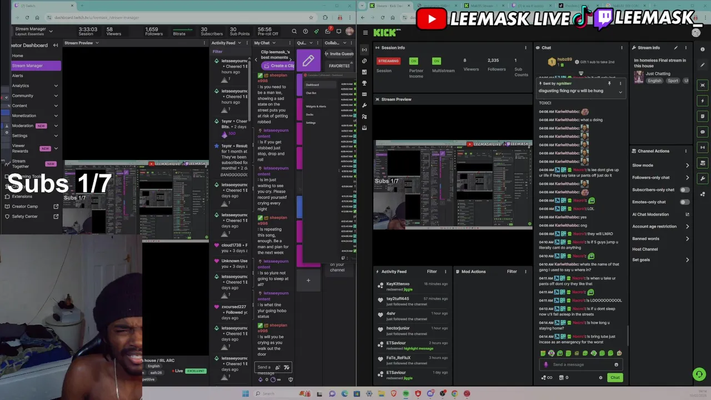This screenshot has height=400, width=711.
Task: Open Twitch search magnifier icon
Action: coord(294,32)
